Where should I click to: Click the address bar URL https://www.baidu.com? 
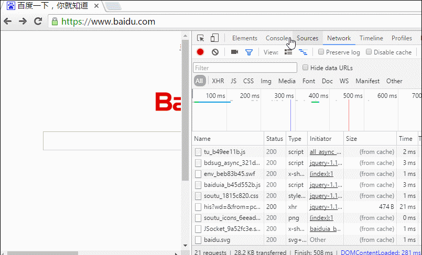click(x=108, y=21)
